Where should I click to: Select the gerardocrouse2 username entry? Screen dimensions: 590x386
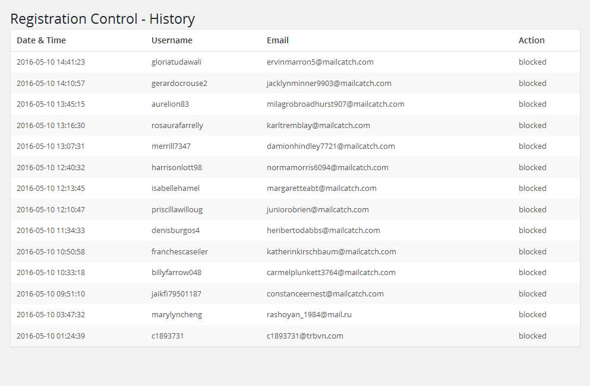pos(179,84)
